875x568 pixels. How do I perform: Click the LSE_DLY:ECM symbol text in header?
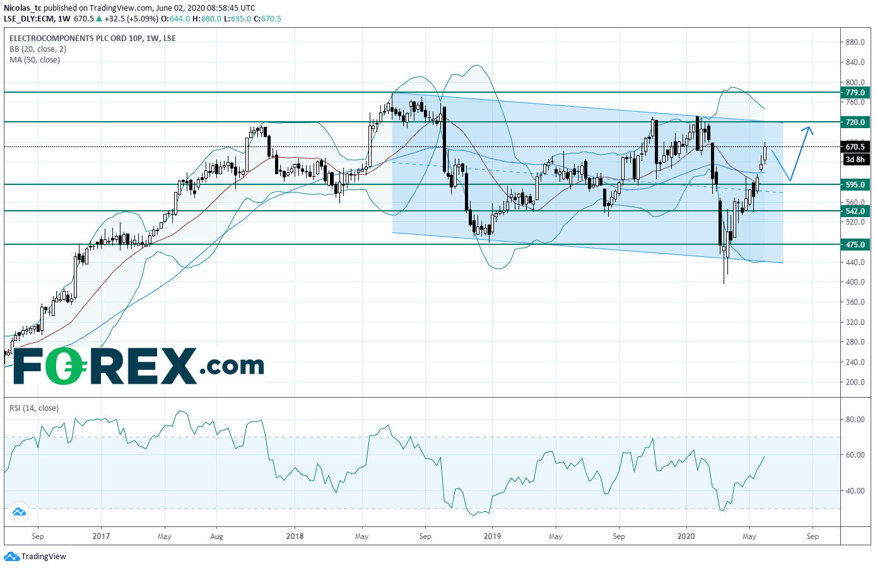(x=28, y=19)
